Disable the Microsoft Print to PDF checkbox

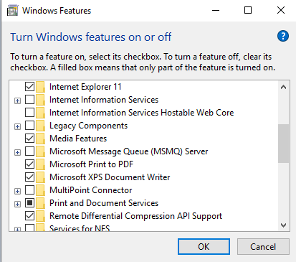29,164
